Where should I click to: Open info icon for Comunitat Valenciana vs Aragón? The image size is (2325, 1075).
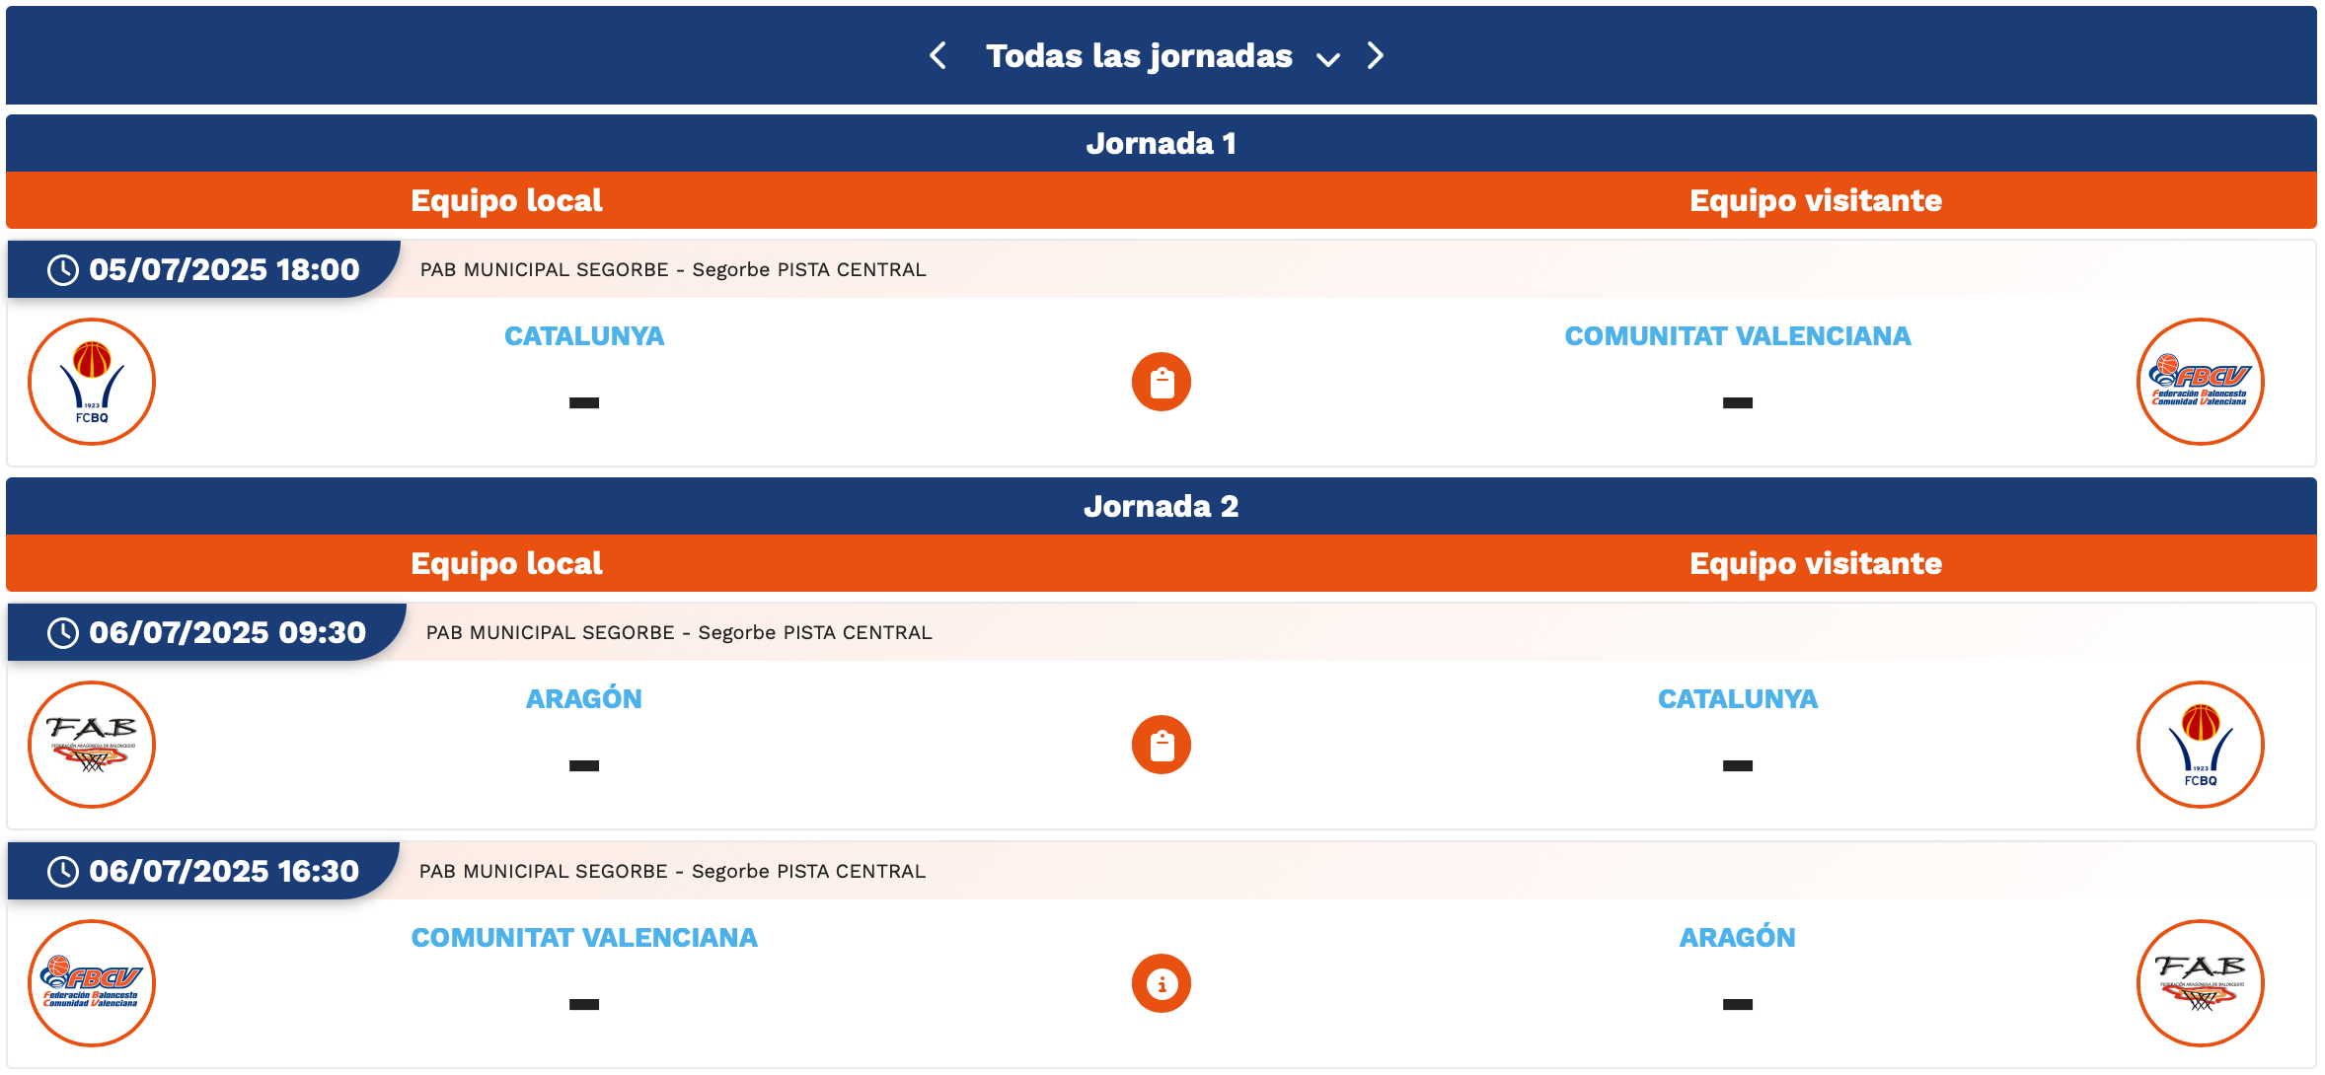[1162, 983]
